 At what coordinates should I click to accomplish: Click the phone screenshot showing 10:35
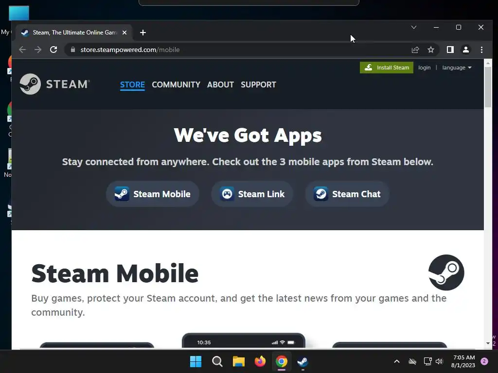244,341
